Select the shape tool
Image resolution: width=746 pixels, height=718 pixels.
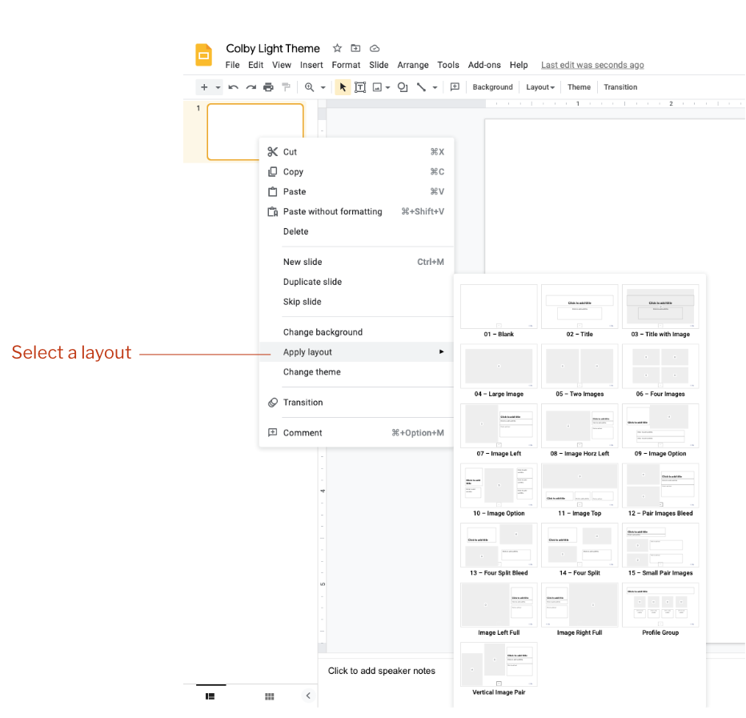pos(403,87)
